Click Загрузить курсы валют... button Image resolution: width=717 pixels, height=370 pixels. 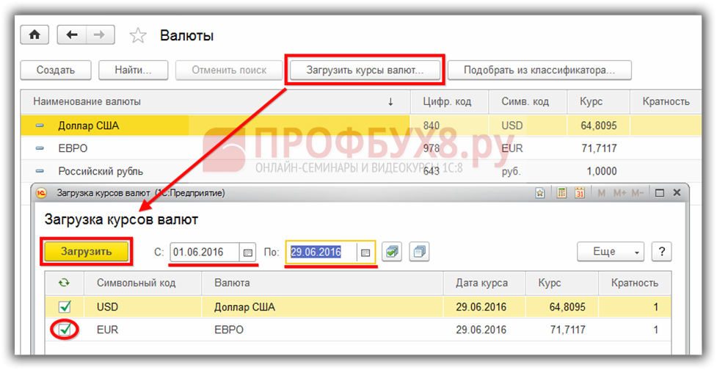pyautogui.click(x=365, y=70)
